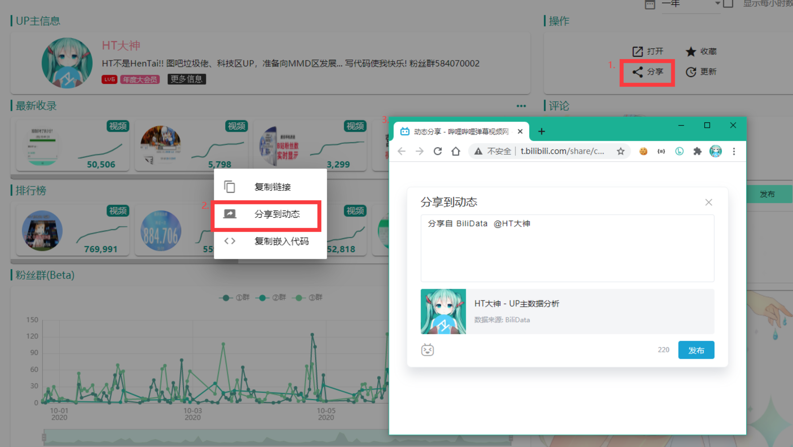Click the blue 发布 button in the dialog
Viewport: 793px width, 447px height.
coord(696,350)
